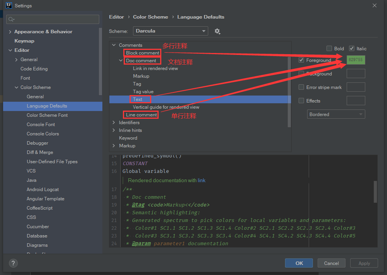Click the attribute tree vertical scrollbar
Viewport: 387px width, 275px height.
click(x=289, y=92)
